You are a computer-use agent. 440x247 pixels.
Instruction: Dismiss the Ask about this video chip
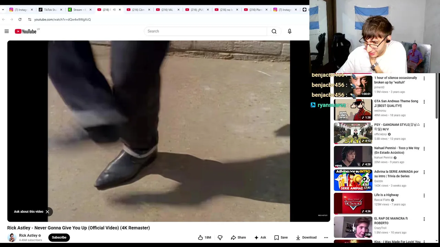point(47,212)
